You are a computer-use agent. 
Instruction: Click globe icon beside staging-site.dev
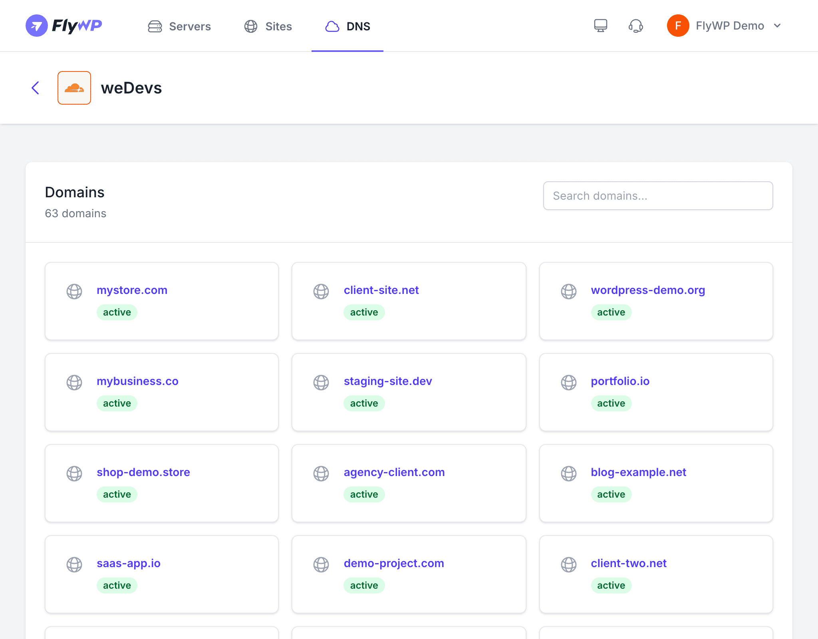(321, 383)
